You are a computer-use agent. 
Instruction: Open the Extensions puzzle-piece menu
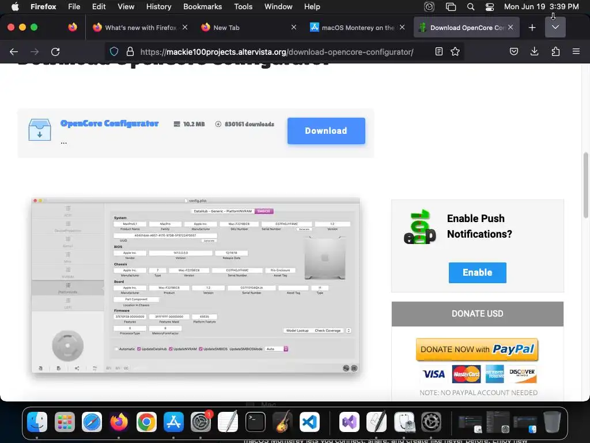(555, 51)
